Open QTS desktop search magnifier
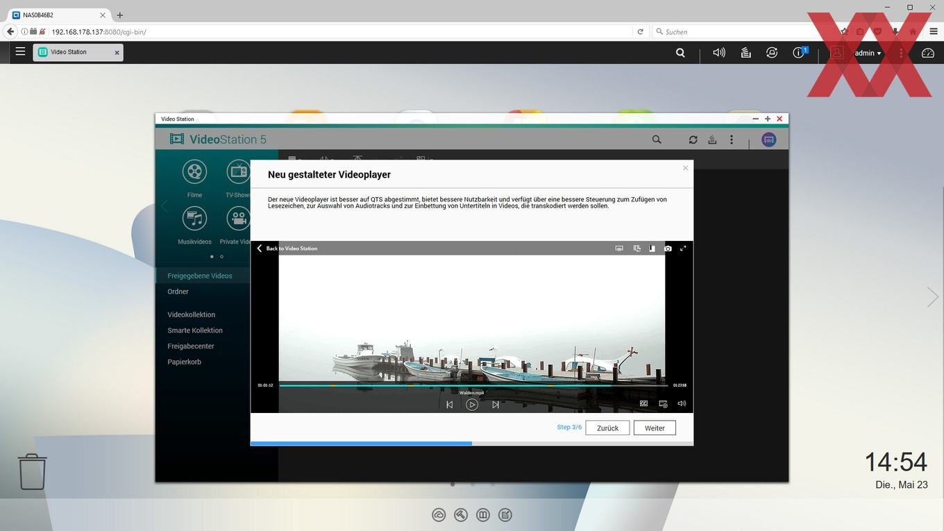Screen dimensions: 944x531 pyautogui.click(x=680, y=53)
